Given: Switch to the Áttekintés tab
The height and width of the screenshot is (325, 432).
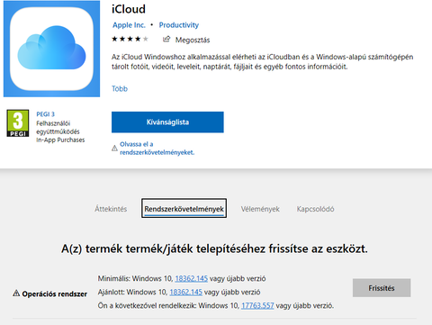Looking at the screenshot, I should 111,209.
